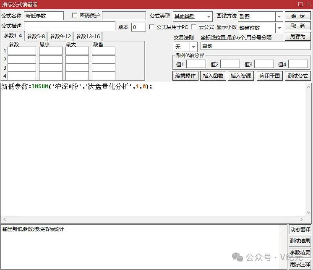Click row 1 缺省 field
This screenshot has width=313, height=270.
[103, 51]
